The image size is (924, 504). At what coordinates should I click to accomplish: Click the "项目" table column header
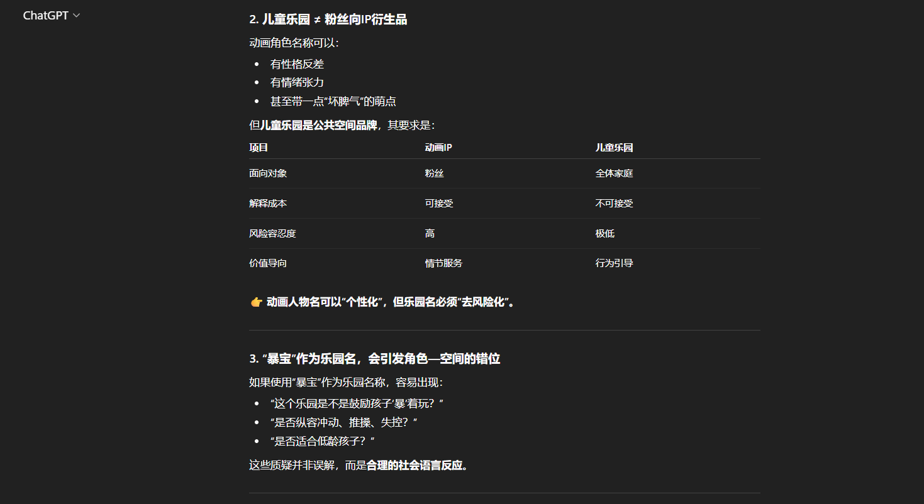(259, 148)
